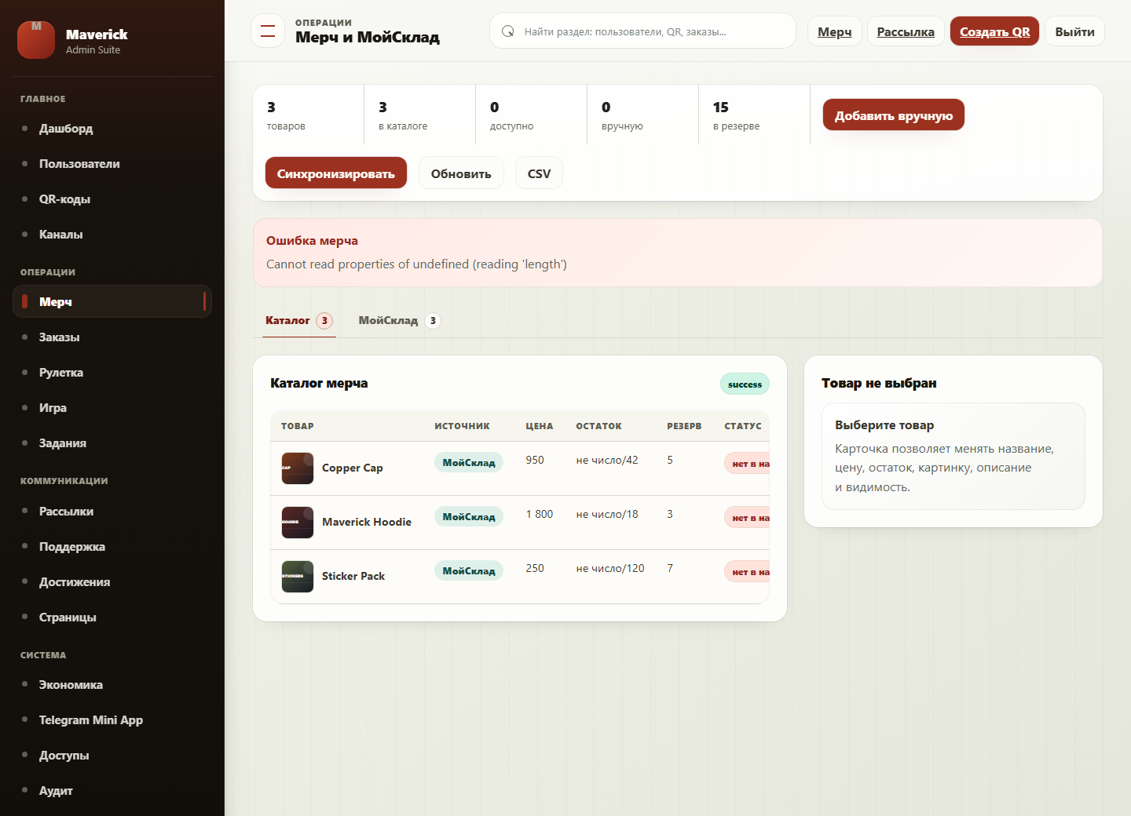This screenshot has height=816, width=1131.
Task: Click the hamburger menu icon
Action: pos(268,31)
